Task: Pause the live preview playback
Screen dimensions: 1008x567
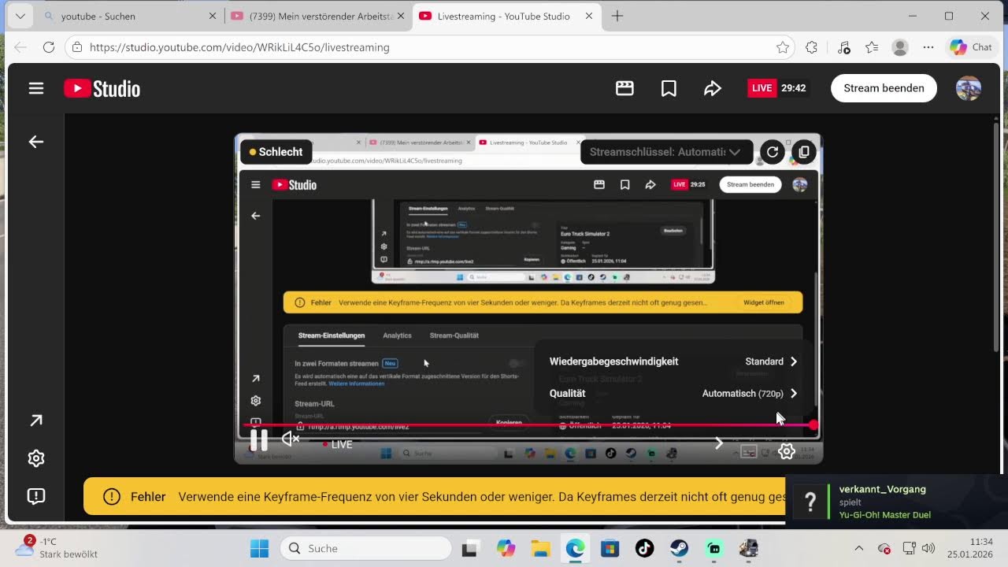Action: (258, 439)
